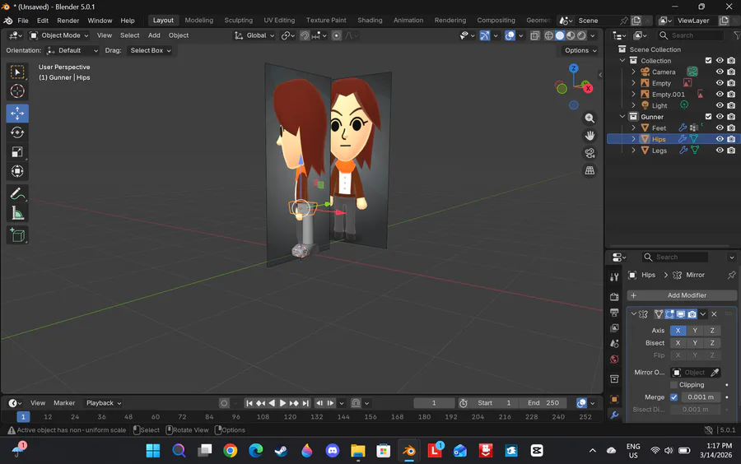The height and width of the screenshot is (464, 741).
Task: Expand the Legs object in outliner
Action: (x=633, y=151)
